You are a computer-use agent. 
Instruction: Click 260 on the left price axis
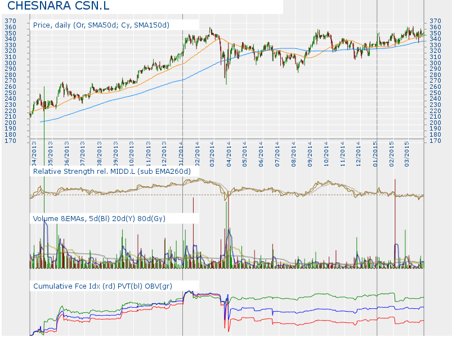point(10,87)
